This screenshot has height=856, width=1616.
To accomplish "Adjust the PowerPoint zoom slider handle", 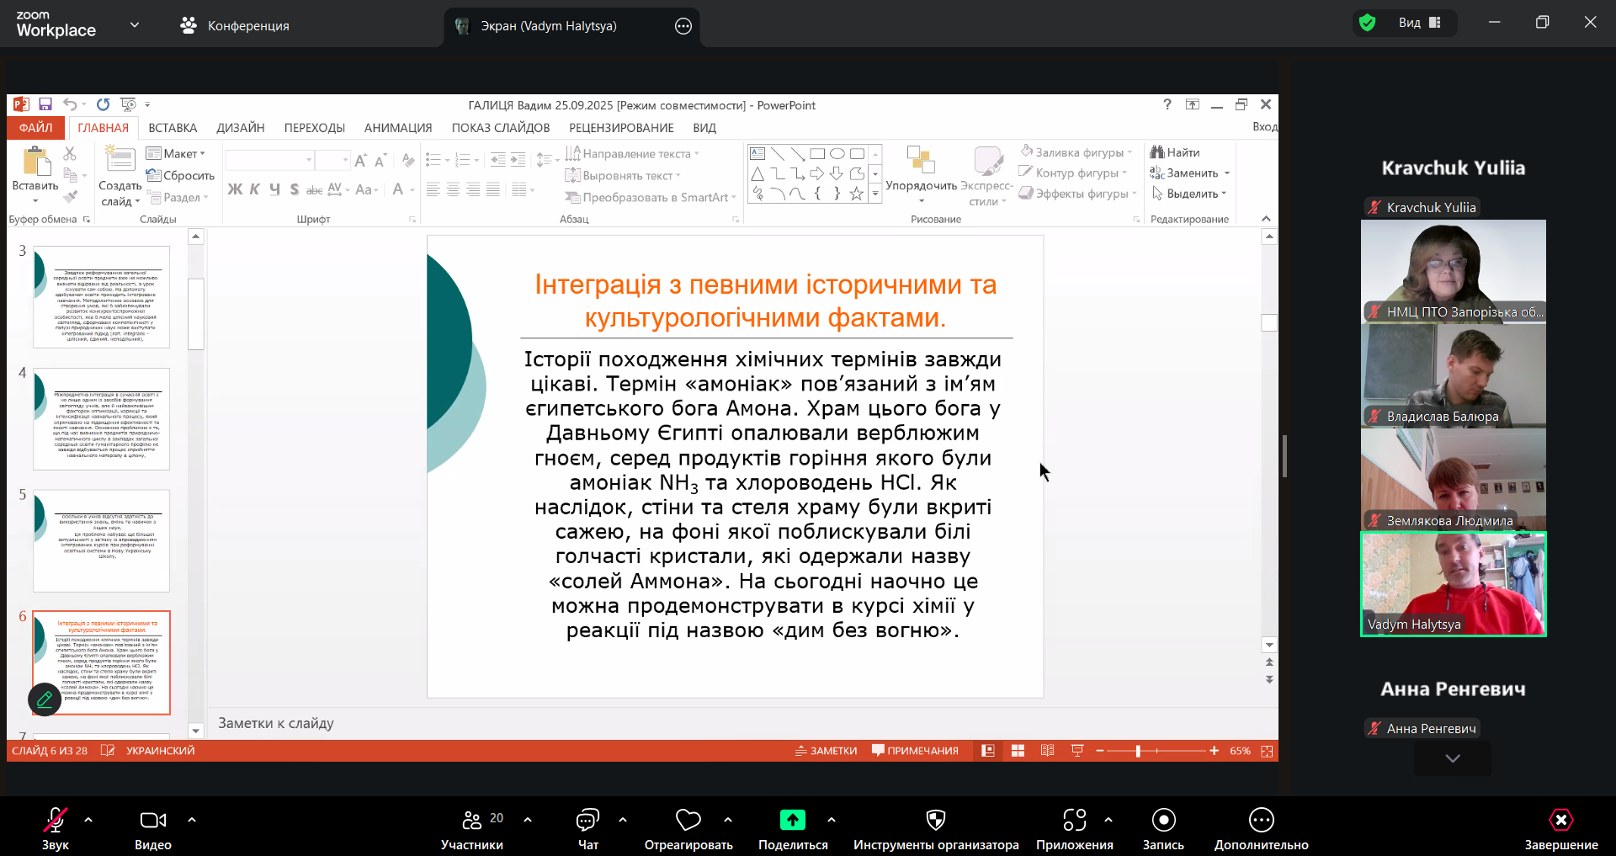I will pyautogui.click(x=1138, y=751).
